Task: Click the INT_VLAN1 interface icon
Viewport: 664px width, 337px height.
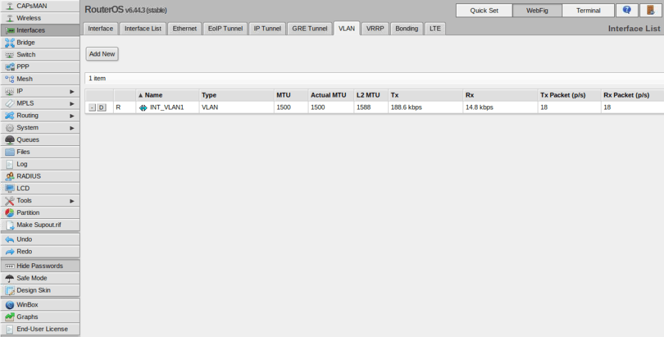Action: coord(143,108)
